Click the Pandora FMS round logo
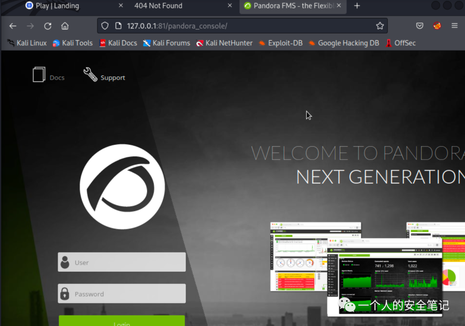 pyautogui.click(x=122, y=186)
